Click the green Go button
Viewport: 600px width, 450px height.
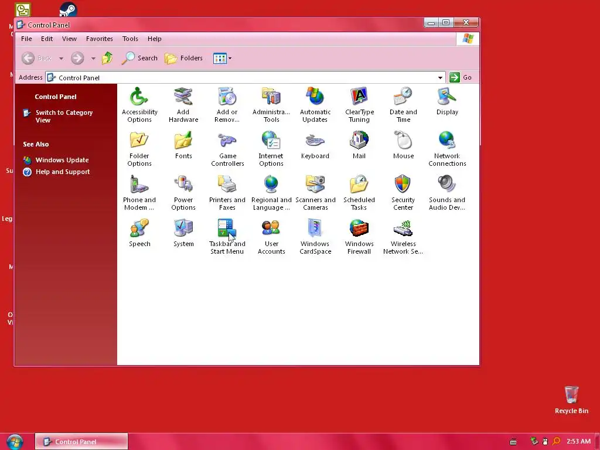pos(461,77)
